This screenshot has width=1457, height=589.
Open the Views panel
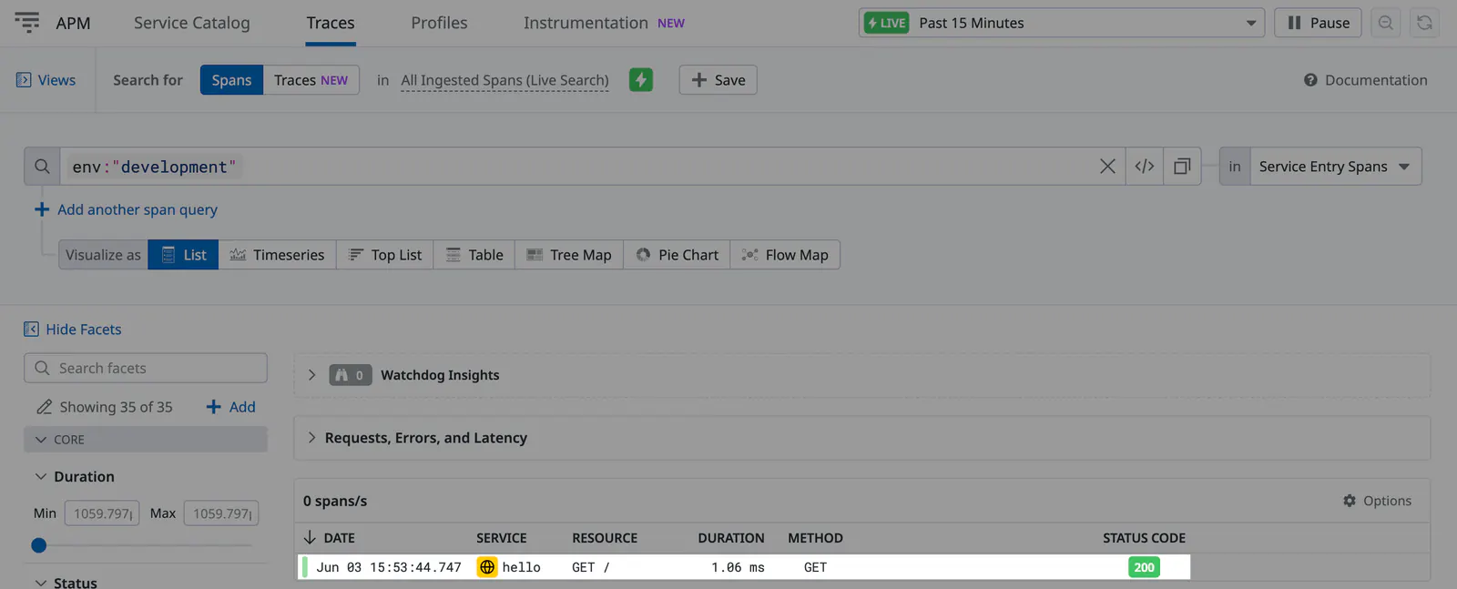(x=46, y=80)
